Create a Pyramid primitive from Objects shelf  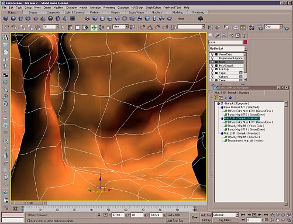pyautogui.click(x=65, y=19)
